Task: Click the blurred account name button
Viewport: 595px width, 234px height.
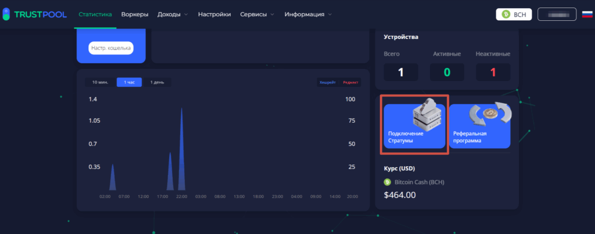Action: click(557, 14)
